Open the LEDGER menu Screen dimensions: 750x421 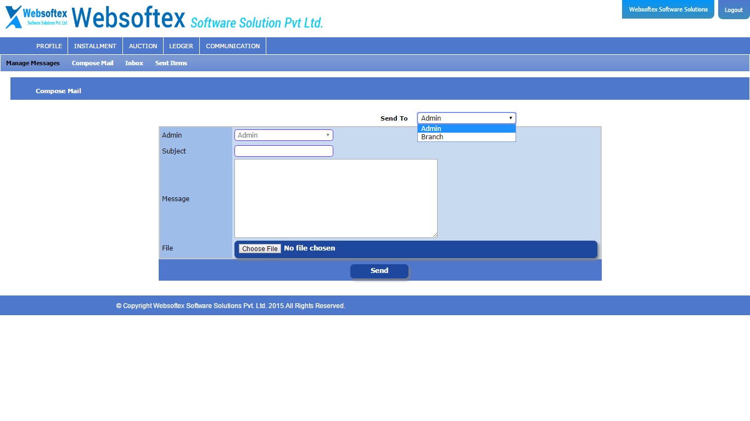pos(181,46)
